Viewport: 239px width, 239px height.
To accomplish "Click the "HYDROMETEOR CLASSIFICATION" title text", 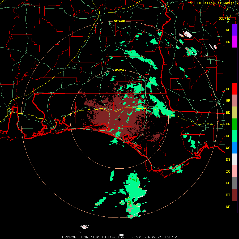I will click(x=93, y=237).
